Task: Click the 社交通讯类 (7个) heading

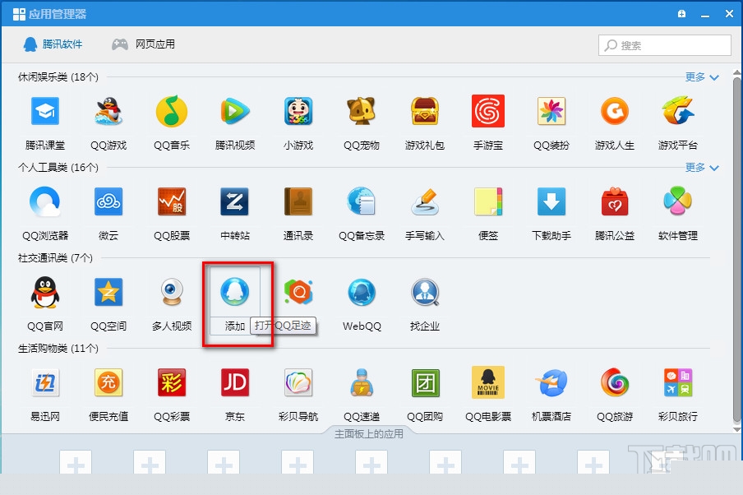Action: tap(55, 258)
